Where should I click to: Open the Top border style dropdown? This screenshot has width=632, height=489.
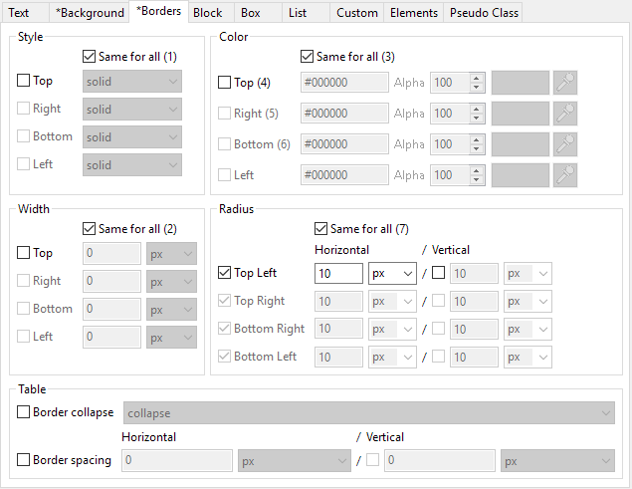pyautogui.click(x=132, y=82)
